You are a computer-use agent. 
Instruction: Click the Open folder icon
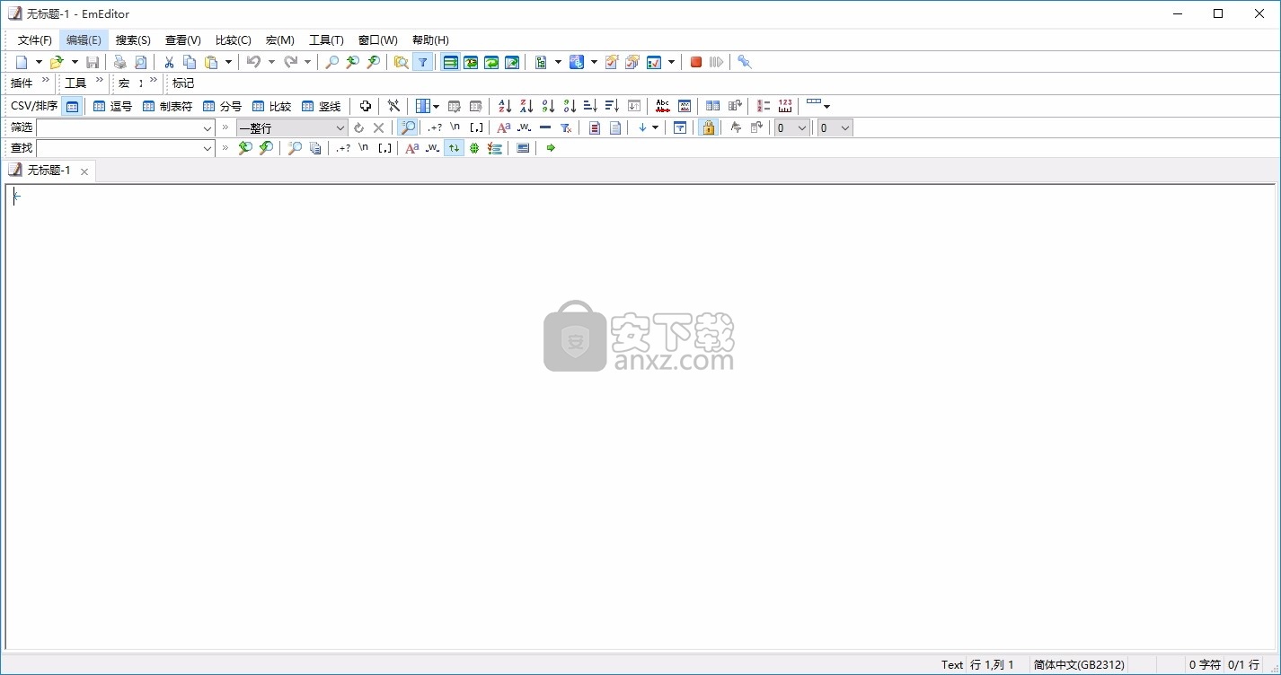[x=57, y=62]
